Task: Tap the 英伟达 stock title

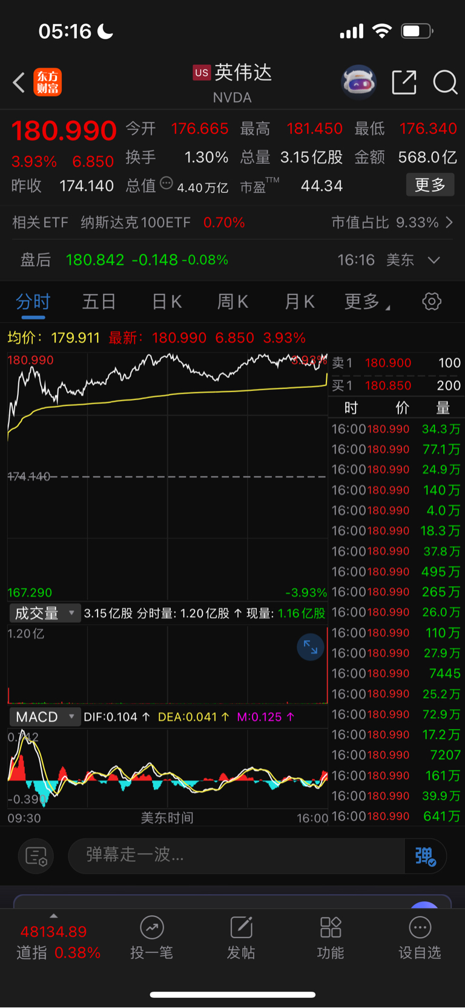Action: (243, 73)
